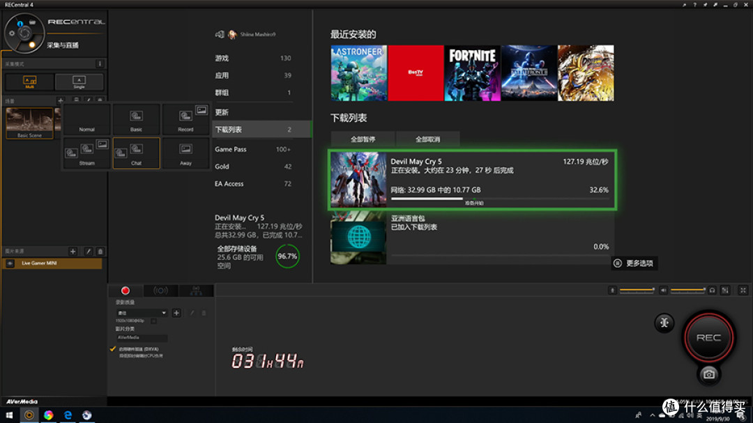The image size is (753, 423).
Task: Open the audio mixer settings icon
Action: point(725,290)
